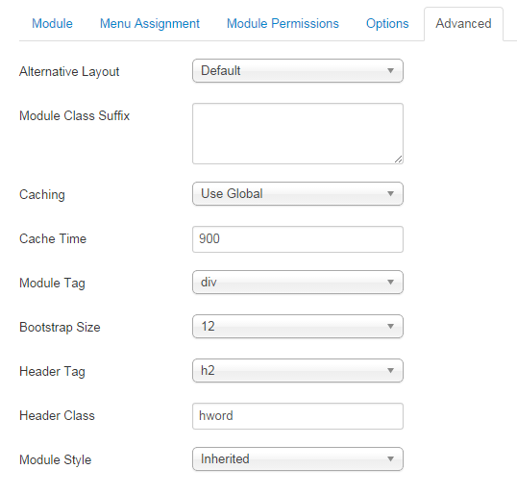Open the Bootstrap Size dropdown showing 12
This screenshot has width=517, height=494.
[298, 326]
